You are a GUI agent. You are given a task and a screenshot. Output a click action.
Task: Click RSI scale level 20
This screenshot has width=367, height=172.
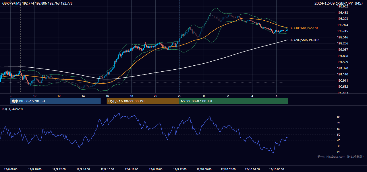(339, 152)
